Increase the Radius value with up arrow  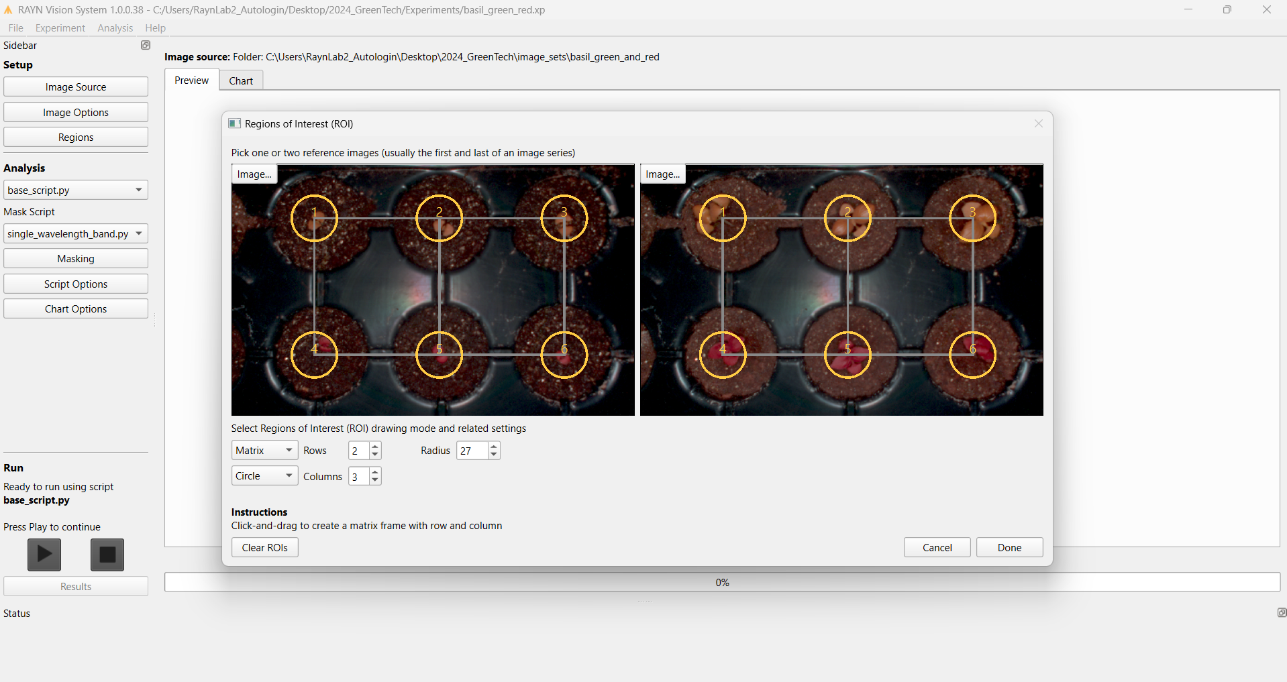494,447
